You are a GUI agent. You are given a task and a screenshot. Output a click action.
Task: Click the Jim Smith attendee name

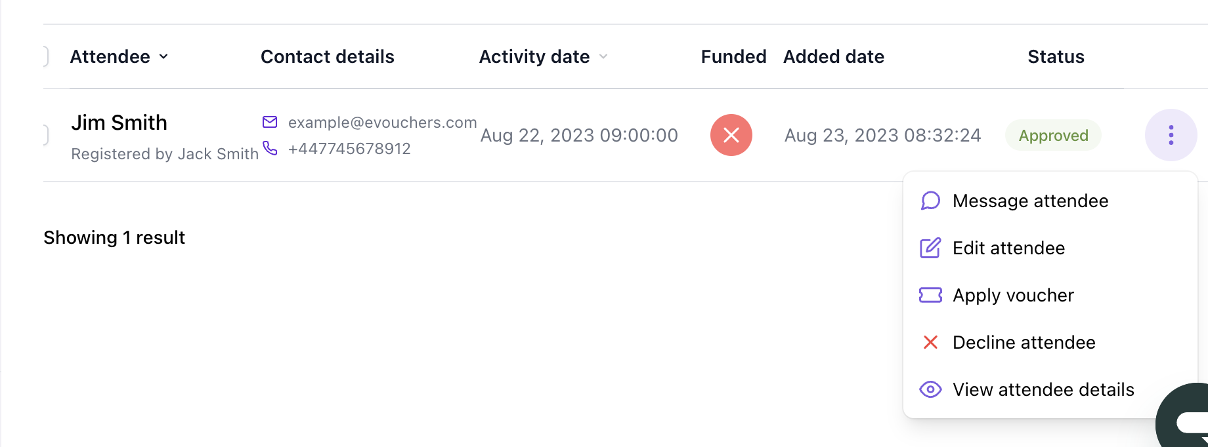119,123
